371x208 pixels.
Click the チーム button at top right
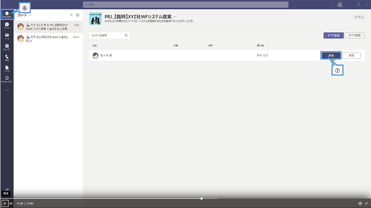[359, 17]
